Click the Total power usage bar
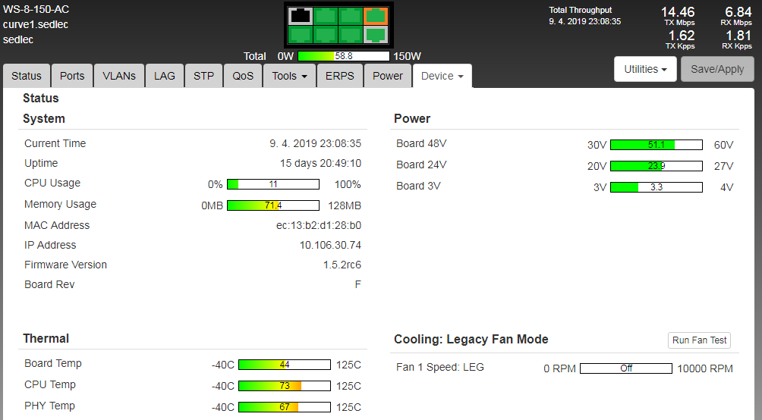The width and height of the screenshot is (762, 420). pos(343,56)
